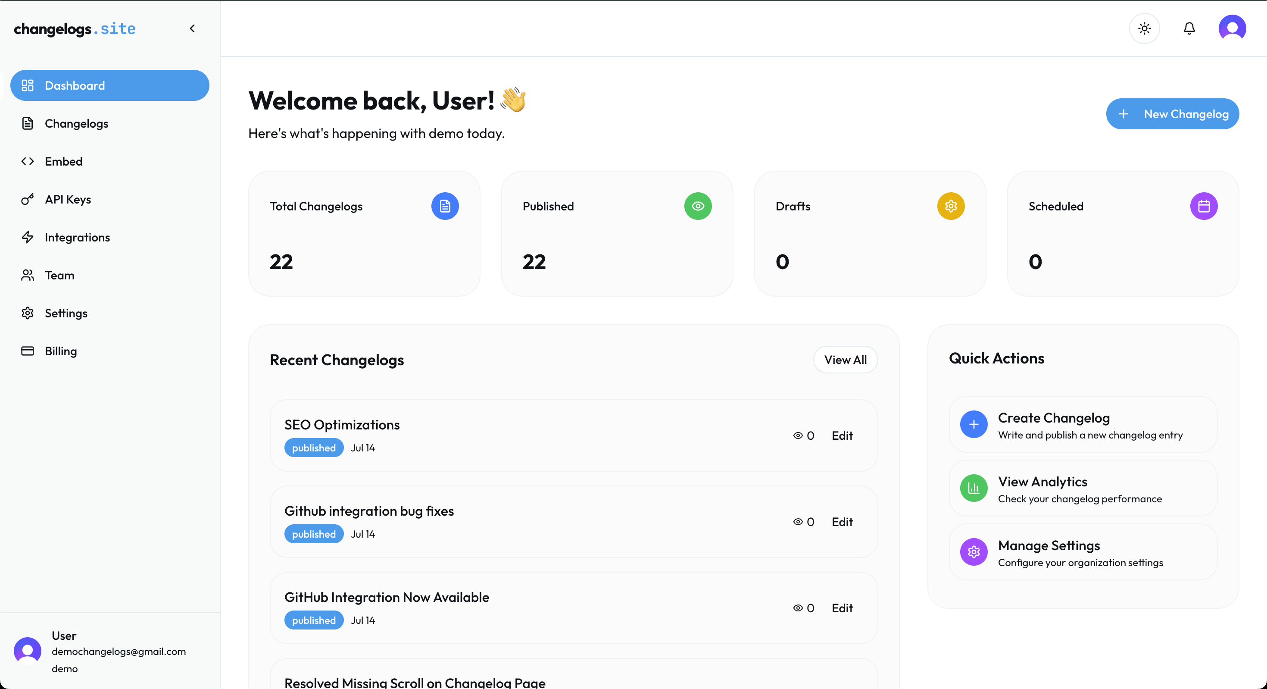Click the Team people icon
The height and width of the screenshot is (689, 1267).
pyautogui.click(x=28, y=275)
